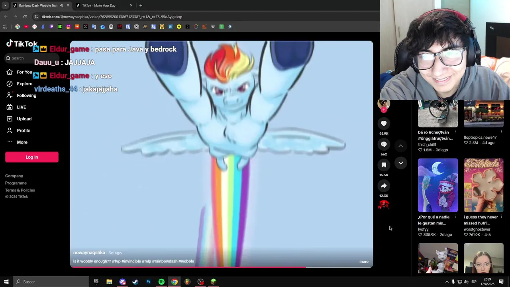Open Explore in the sidebar

point(19,84)
